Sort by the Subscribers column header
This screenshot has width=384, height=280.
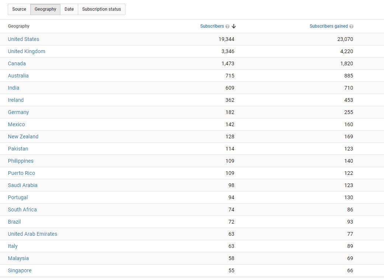click(x=212, y=26)
